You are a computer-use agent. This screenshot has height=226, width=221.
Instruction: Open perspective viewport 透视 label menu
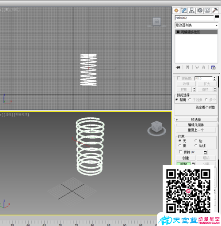click(x=8, y=114)
